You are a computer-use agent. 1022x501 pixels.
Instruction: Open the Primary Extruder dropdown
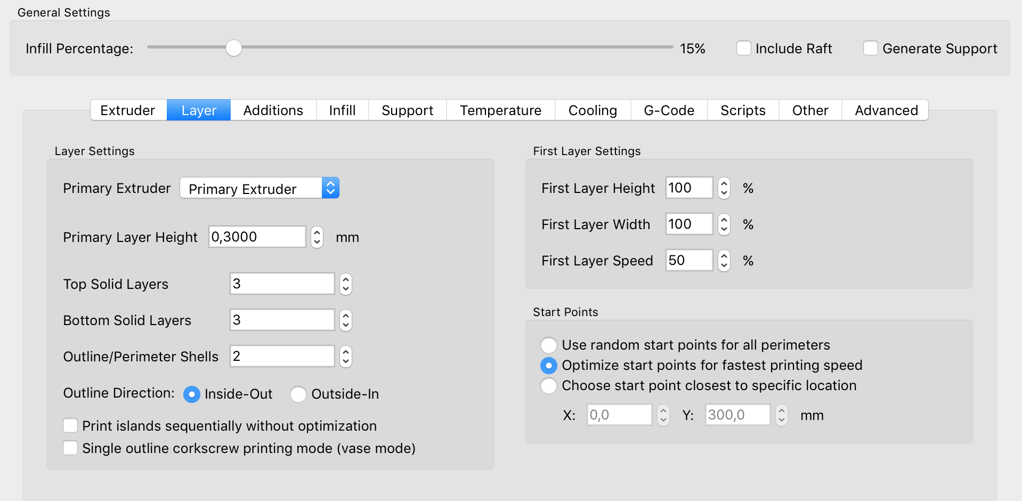click(259, 188)
